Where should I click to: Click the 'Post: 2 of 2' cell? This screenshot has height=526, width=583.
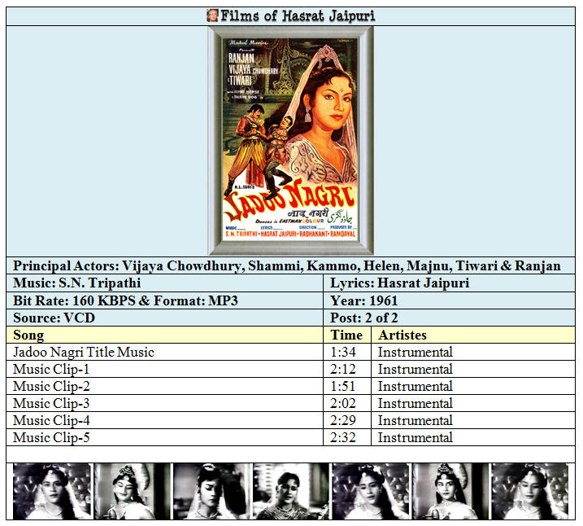450,318
